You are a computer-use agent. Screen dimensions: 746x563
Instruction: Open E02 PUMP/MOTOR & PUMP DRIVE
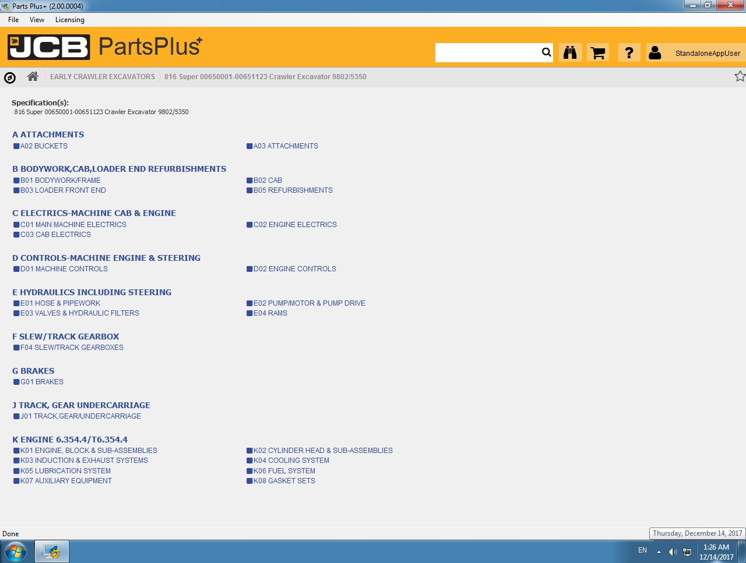point(309,303)
